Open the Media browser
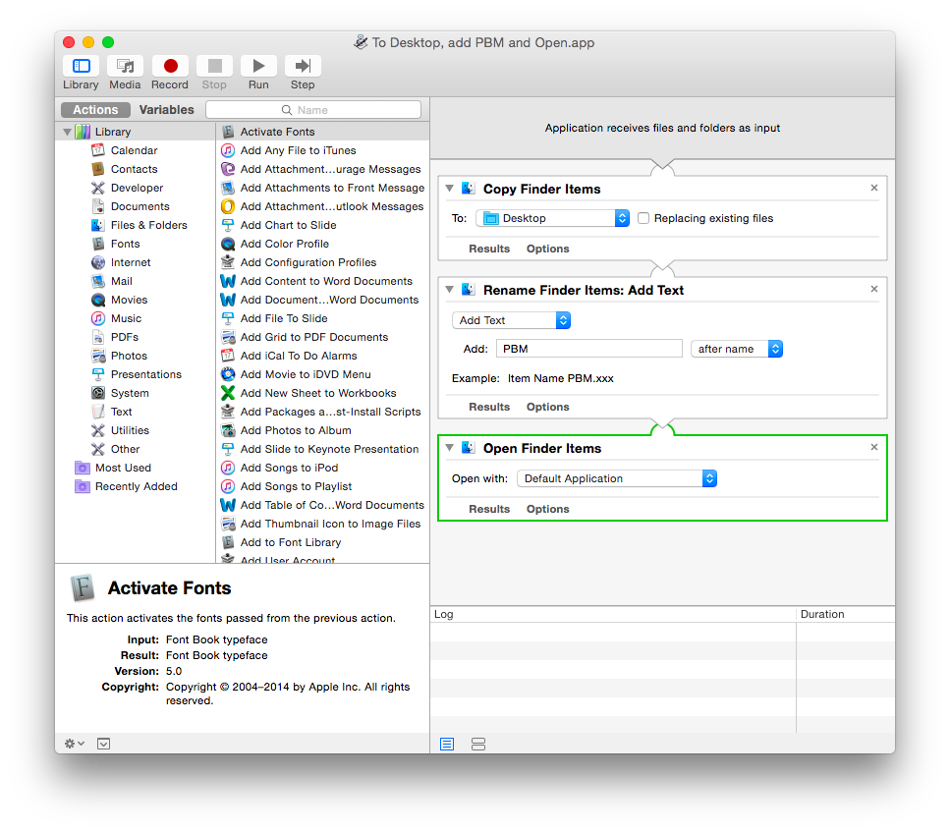Image resolution: width=950 pixels, height=832 pixels. (126, 66)
